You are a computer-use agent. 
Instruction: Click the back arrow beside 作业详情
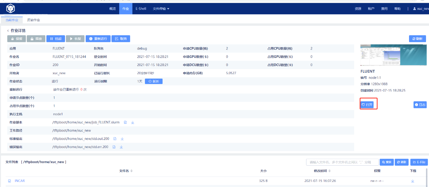pos(8,31)
